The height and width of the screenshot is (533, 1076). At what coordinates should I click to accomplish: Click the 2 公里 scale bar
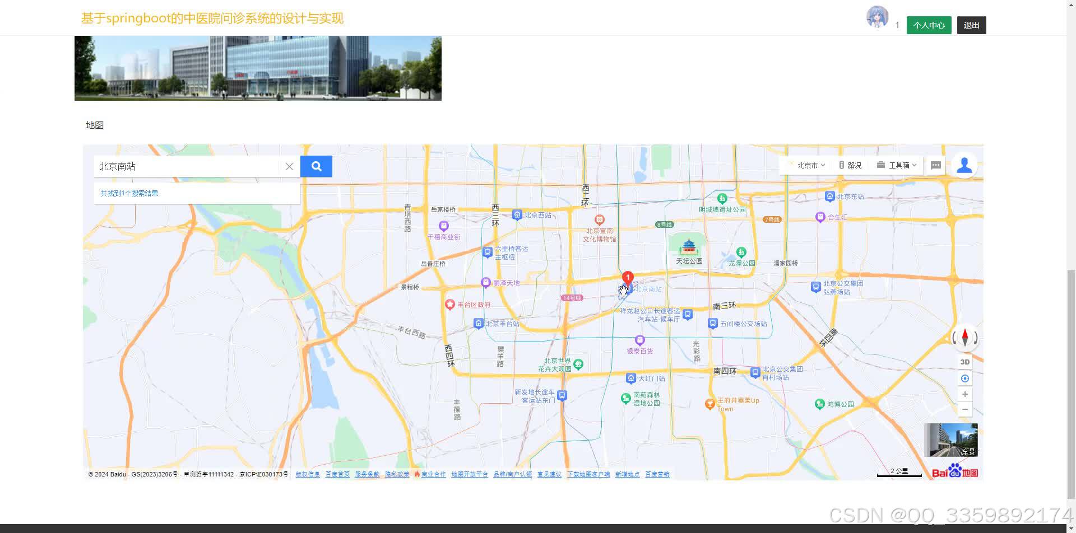coord(899,473)
